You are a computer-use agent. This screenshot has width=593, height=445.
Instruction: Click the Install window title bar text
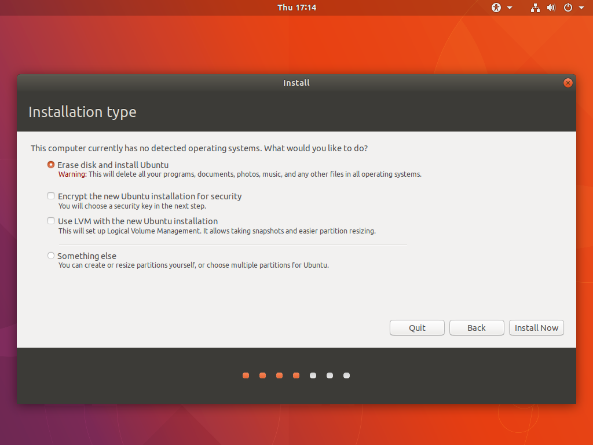click(x=296, y=83)
